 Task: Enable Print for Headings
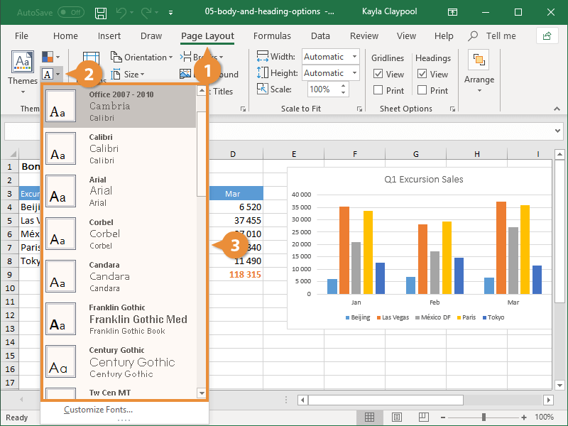(424, 90)
